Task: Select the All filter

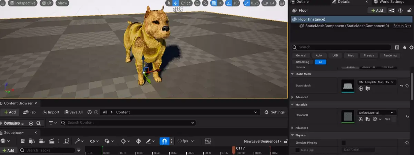Action: click(x=321, y=62)
